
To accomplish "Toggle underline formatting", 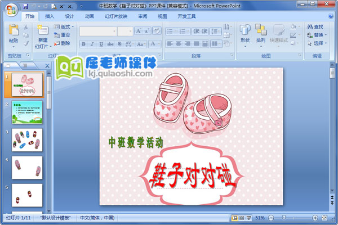I will point(101,44).
